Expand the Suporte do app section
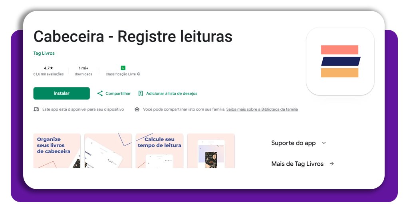409x214 pixels. tap(299, 143)
